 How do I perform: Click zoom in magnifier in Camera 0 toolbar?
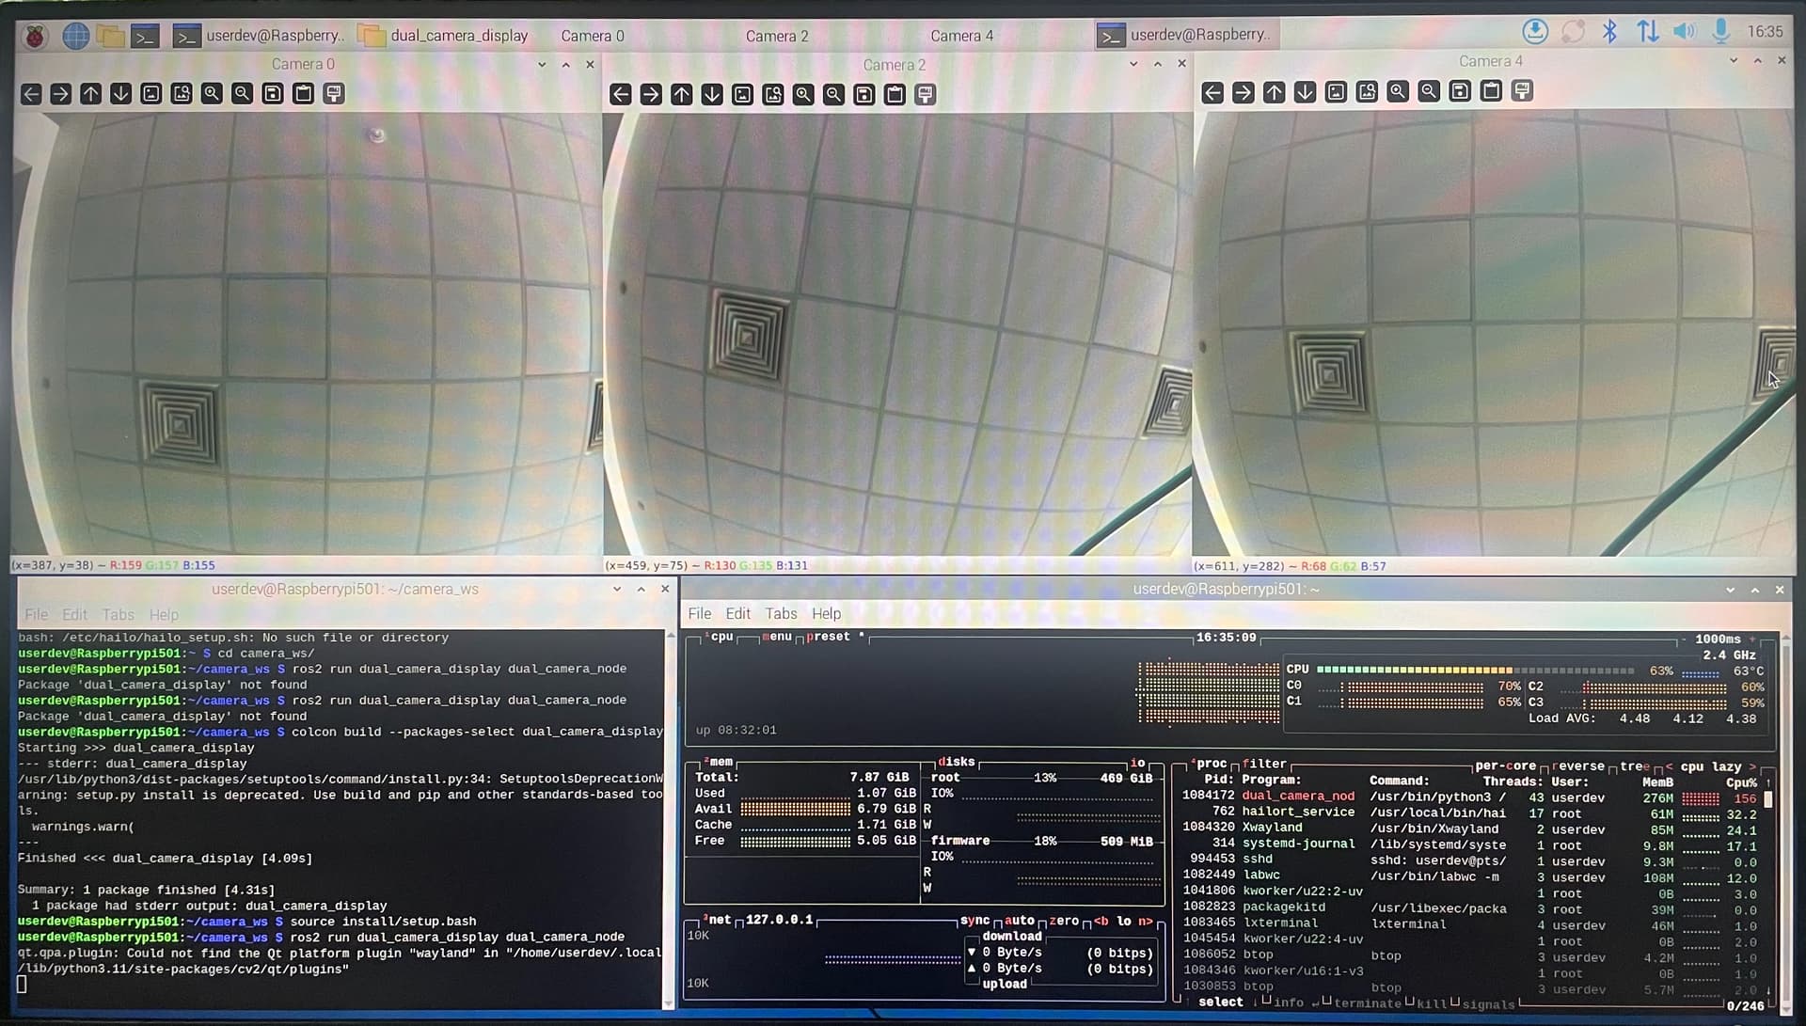[212, 94]
